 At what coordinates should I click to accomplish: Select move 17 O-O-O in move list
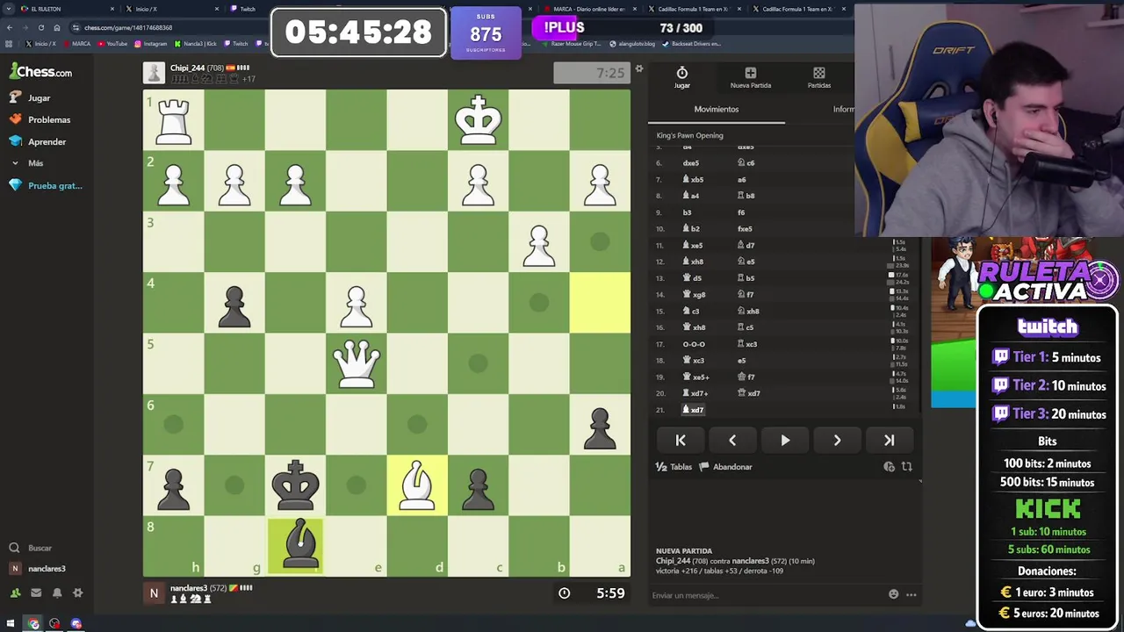(x=694, y=344)
